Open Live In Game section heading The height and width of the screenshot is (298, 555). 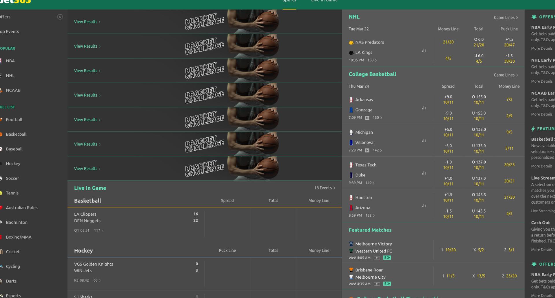(90, 188)
